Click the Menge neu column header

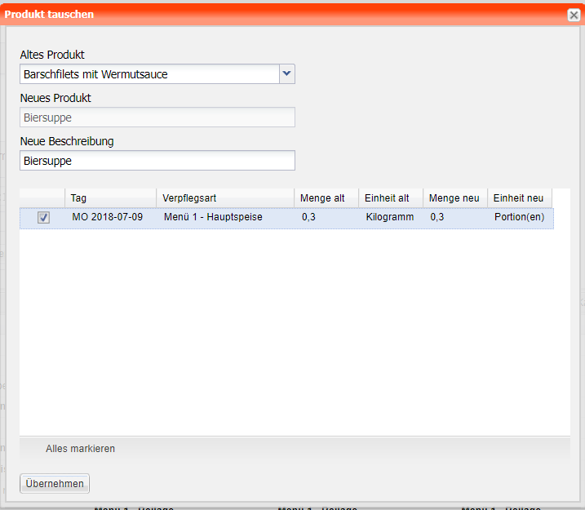pos(454,198)
